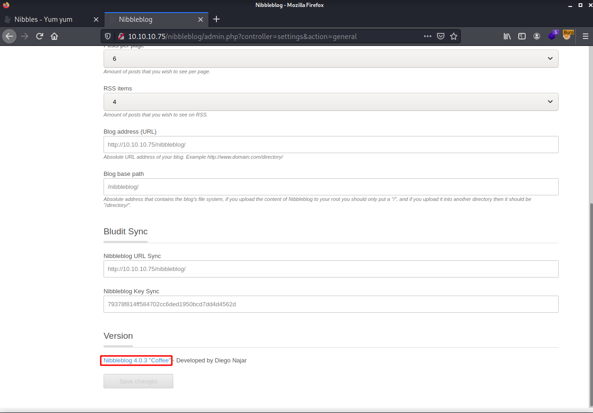Toggle the Firefox sidebar view
The height and width of the screenshot is (413, 593).
522,36
